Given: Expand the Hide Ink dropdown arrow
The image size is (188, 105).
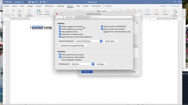Looking at the screenshot, I should [x=168, y=11].
